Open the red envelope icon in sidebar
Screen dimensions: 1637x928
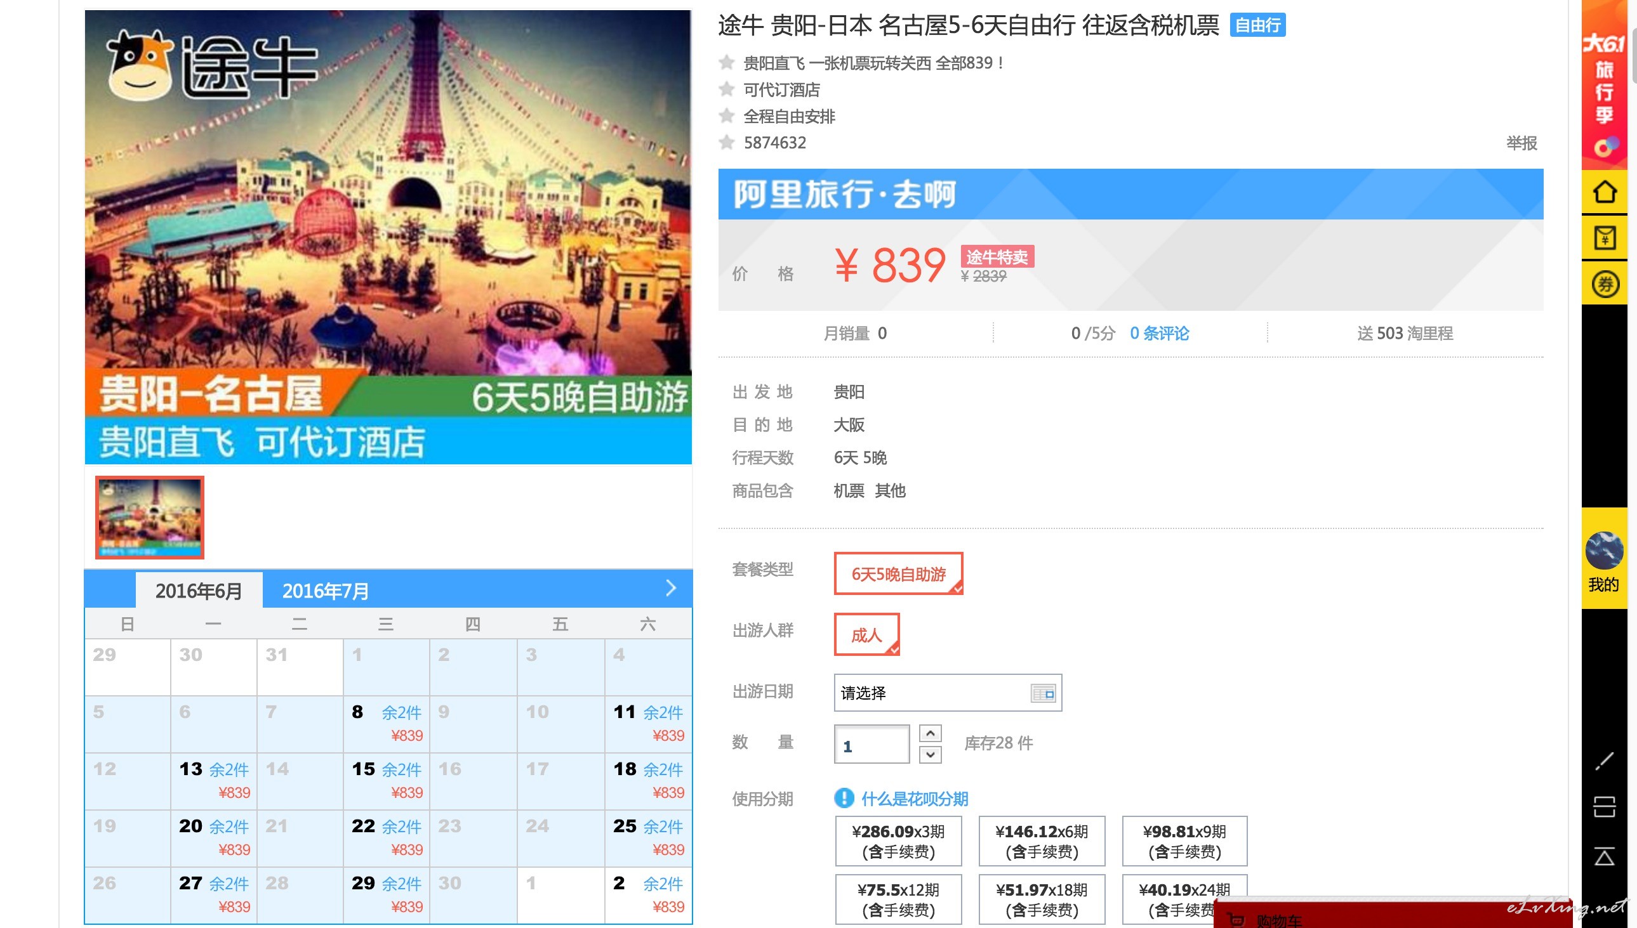(x=1604, y=239)
